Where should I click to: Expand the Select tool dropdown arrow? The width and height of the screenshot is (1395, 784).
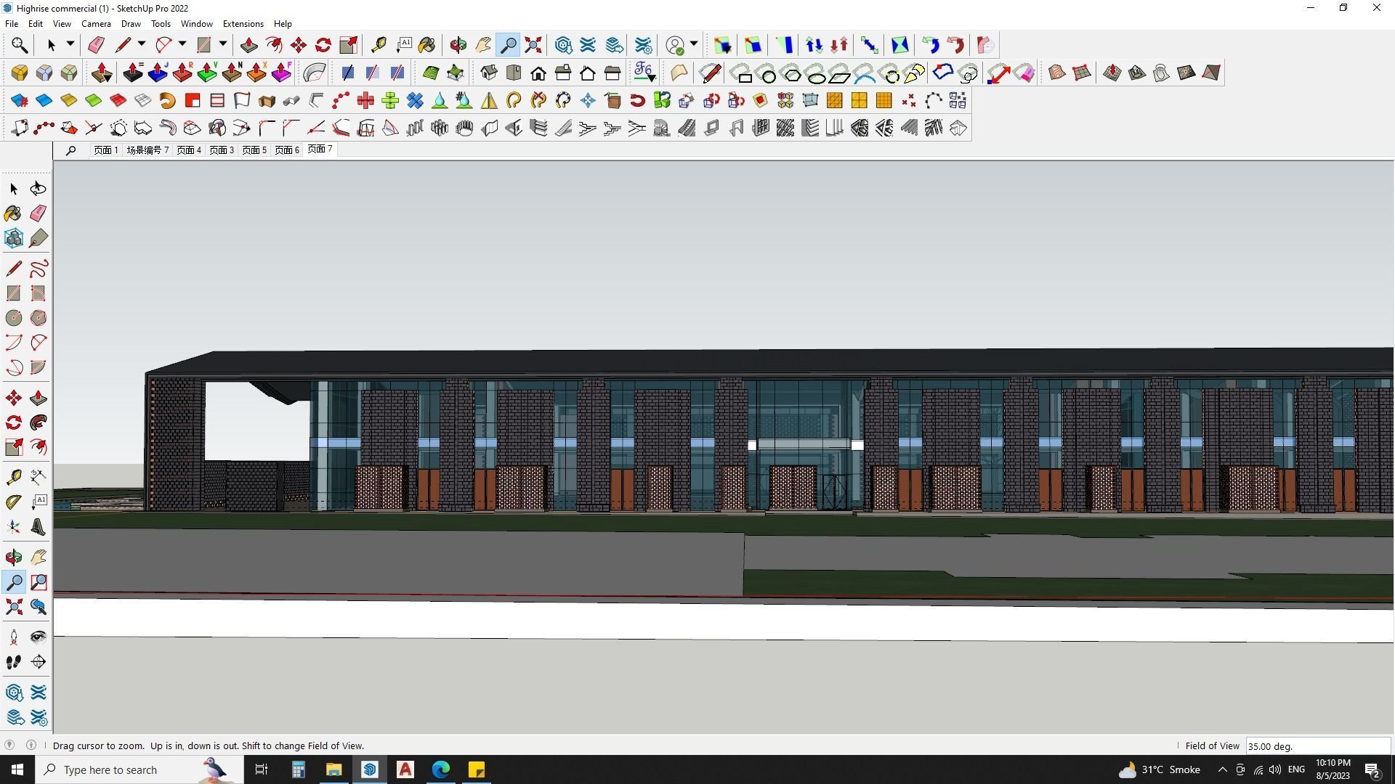pyautogui.click(x=70, y=44)
